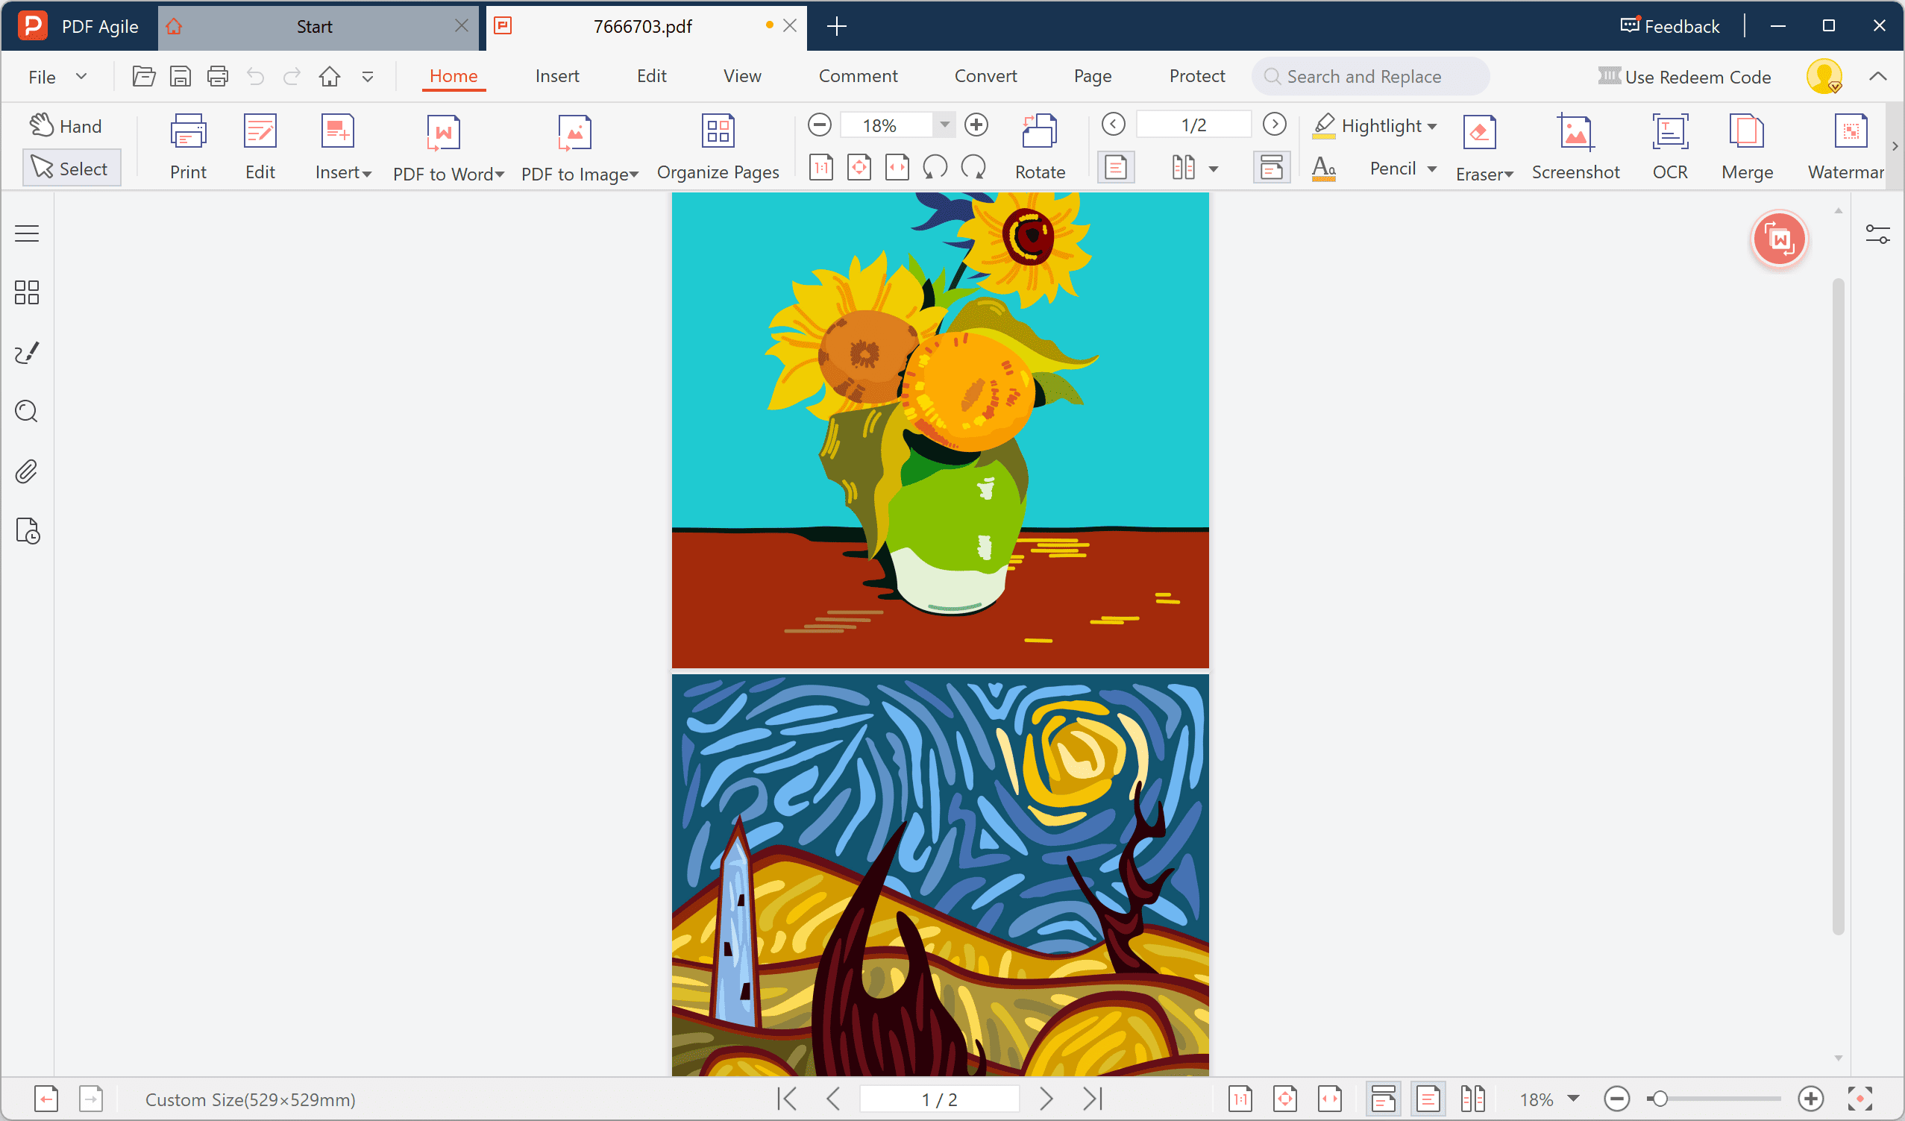
Task: Open the Watermark tool
Action: 1845,147
